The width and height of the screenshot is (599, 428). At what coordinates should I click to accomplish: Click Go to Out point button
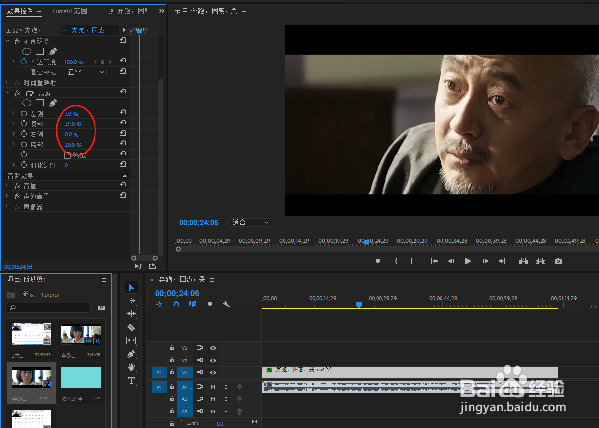[502, 261]
